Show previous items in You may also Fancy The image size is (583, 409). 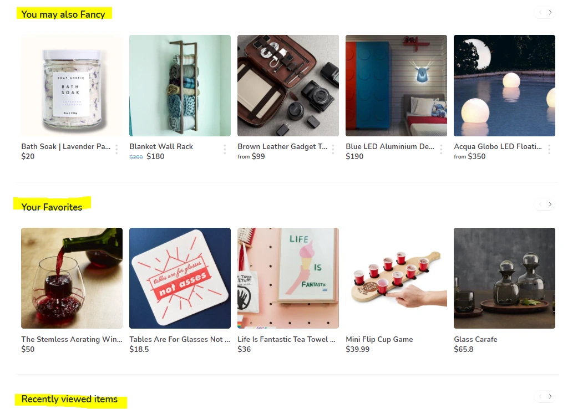pos(540,12)
